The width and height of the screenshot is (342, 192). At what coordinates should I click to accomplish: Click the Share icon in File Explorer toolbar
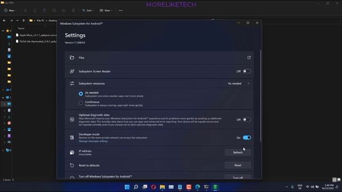tap(64, 11)
